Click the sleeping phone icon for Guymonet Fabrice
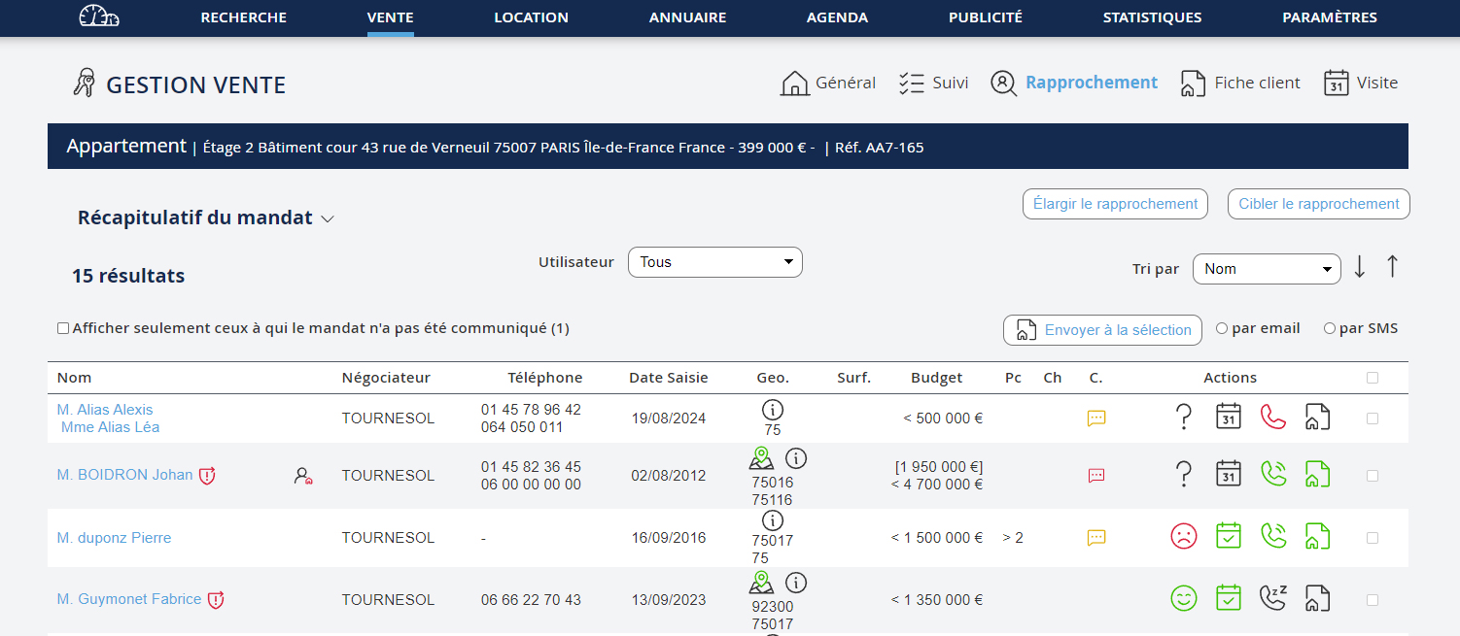 click(1272, 598)
